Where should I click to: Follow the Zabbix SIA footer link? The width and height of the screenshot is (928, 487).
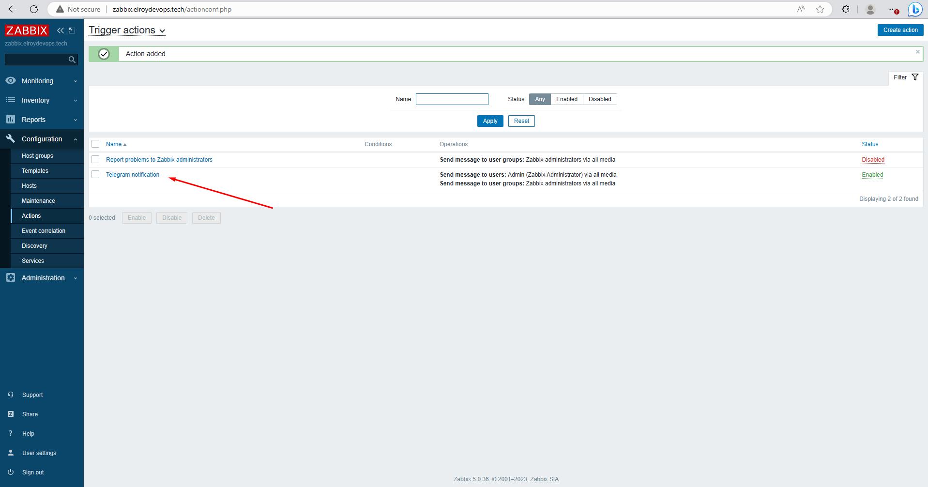pyautogui.click(x=544, y=479)
